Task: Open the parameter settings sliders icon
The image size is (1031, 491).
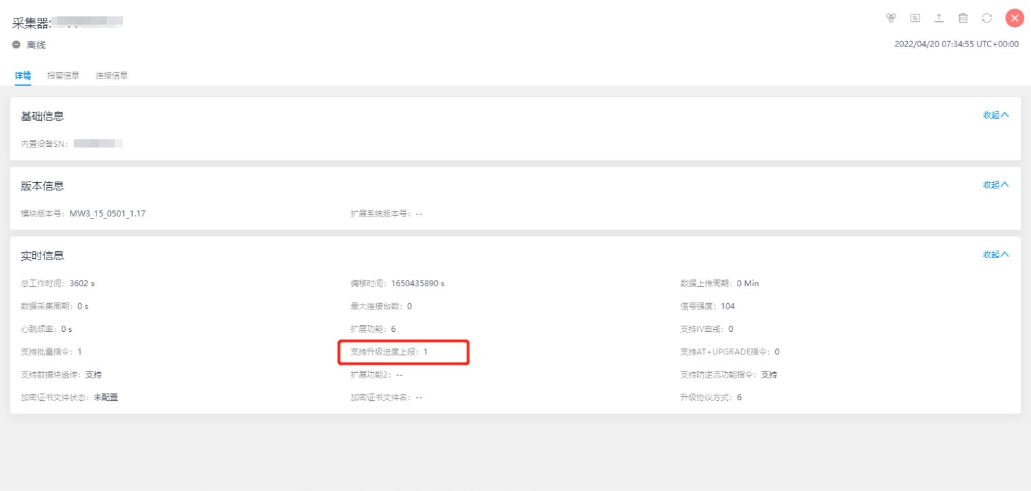Action: click(915, 18)
